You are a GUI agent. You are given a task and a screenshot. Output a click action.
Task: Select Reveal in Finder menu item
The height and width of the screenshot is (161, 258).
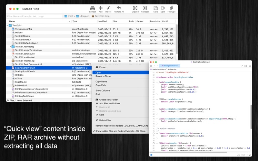point(121,76)
